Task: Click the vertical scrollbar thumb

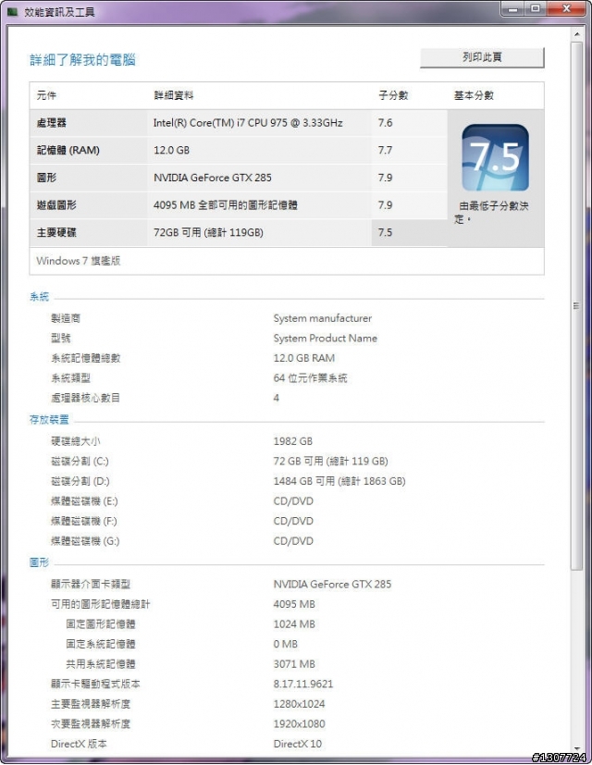Action: click(x=577, y=305)
